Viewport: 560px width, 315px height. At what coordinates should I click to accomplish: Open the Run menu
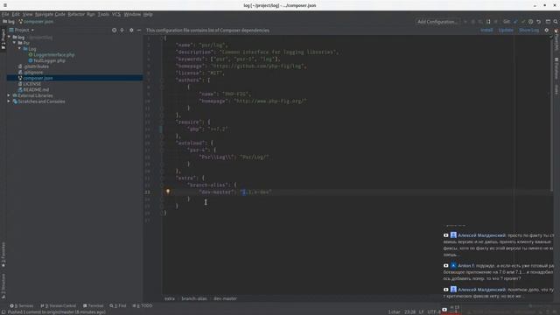91,14
